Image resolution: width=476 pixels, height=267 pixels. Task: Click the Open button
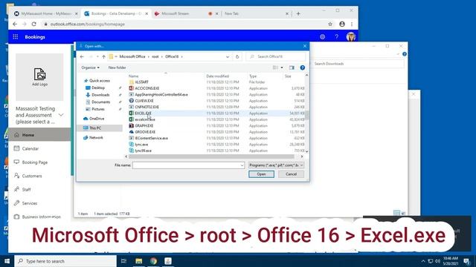[x=261, y=174]
